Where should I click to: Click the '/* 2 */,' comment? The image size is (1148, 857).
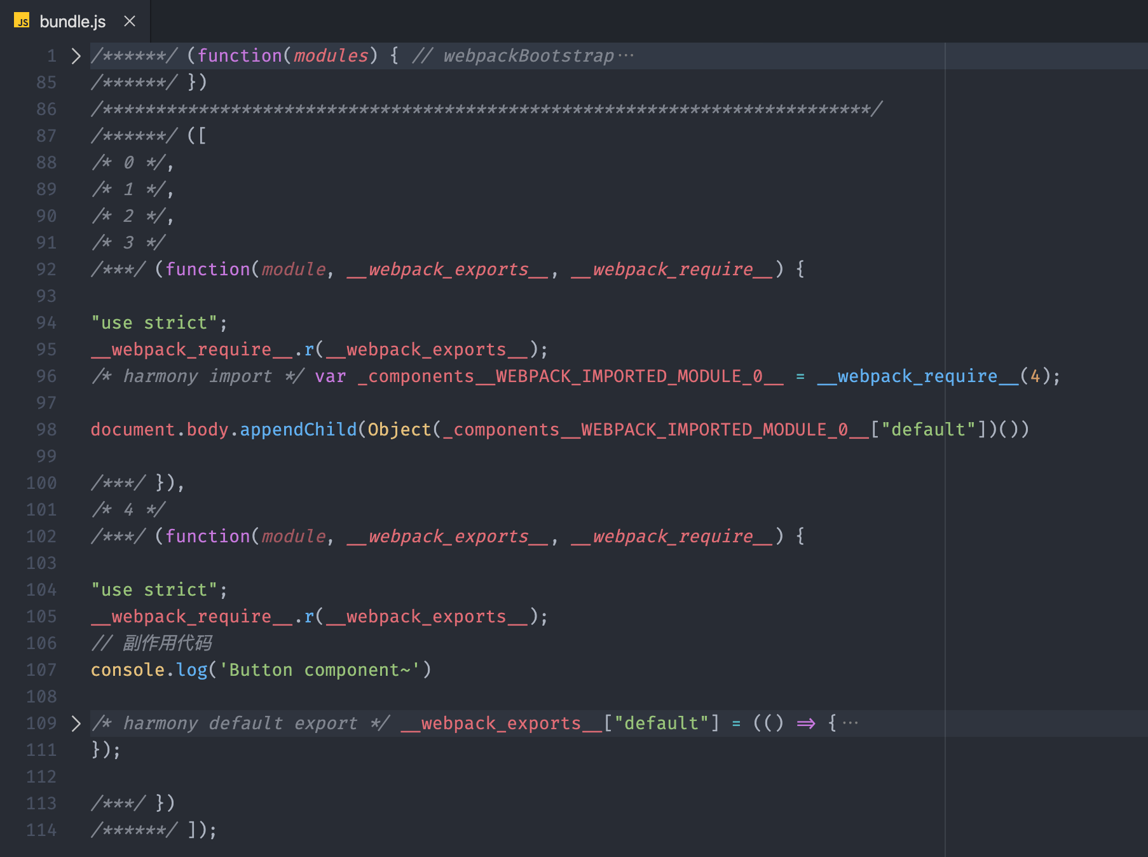pos(132,216)
